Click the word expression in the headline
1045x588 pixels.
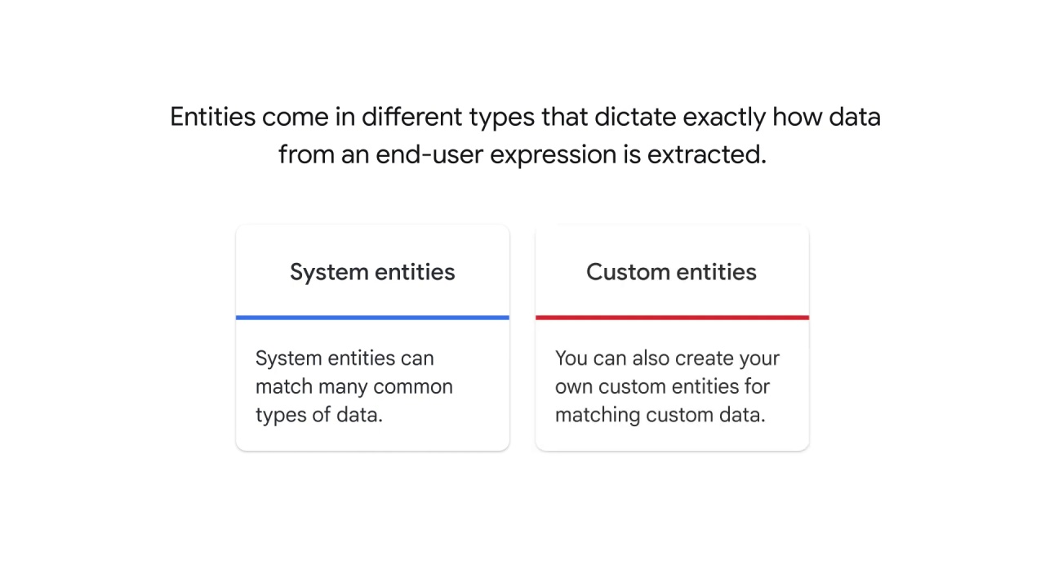(x=553, y=155)
